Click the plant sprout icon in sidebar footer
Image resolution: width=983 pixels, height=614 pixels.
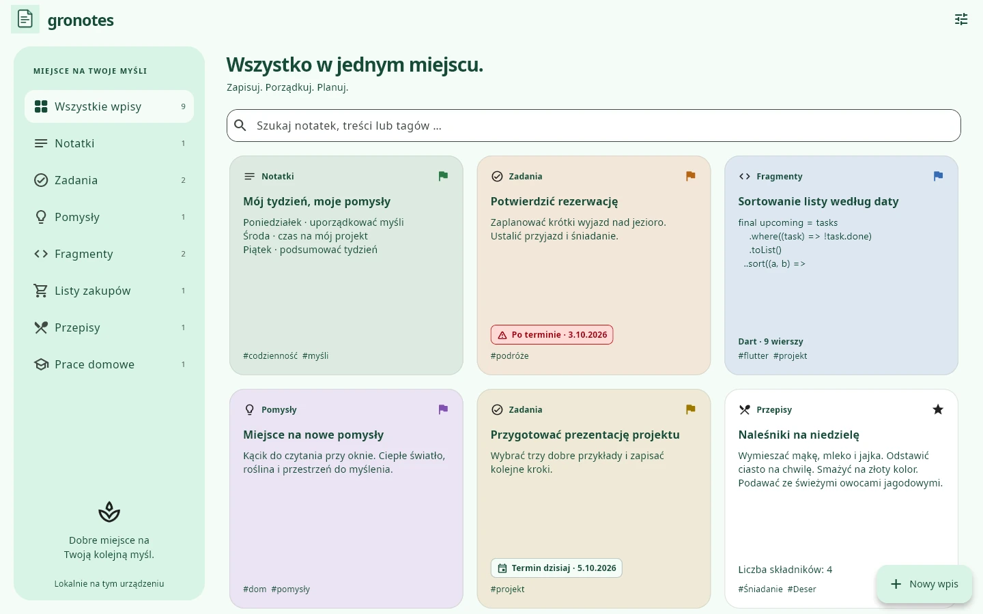tap(109, 512)
